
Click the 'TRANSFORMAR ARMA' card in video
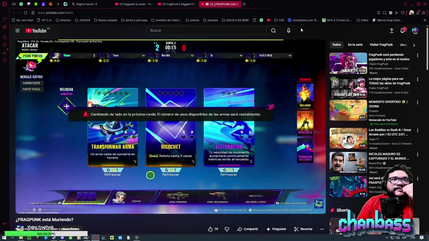pos(113,127)
